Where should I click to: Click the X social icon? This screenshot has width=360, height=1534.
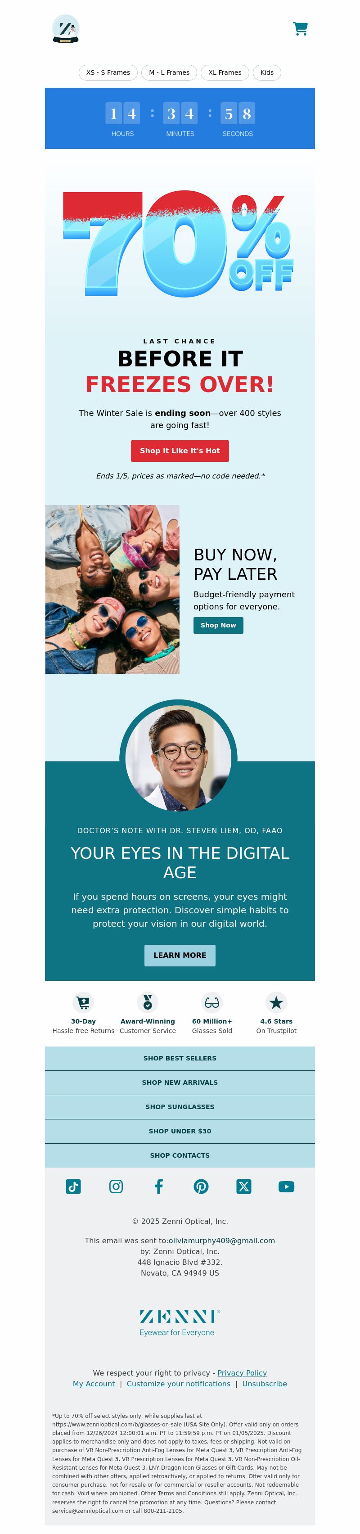click(244, 1186)
